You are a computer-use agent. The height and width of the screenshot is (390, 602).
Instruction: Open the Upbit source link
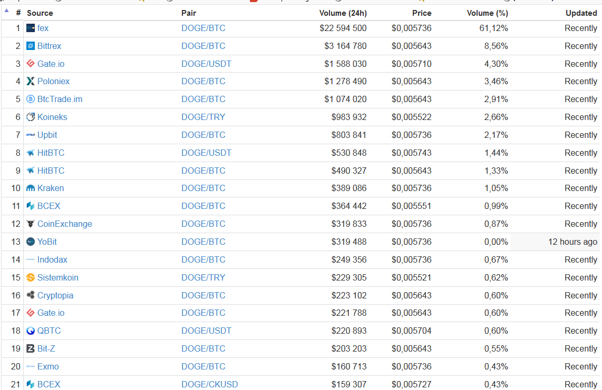(x=47, y=135)
